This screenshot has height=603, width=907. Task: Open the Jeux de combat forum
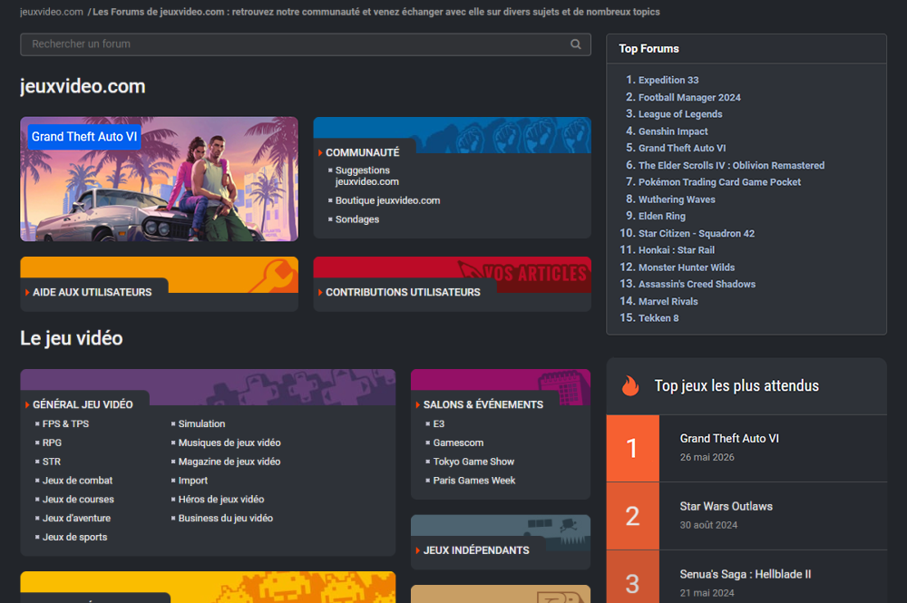[77, 481]
